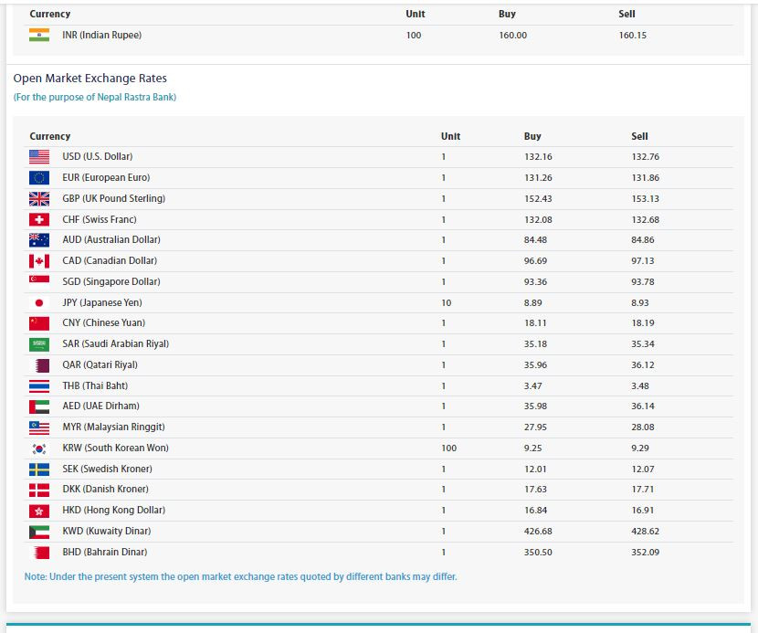Click the Japanese flag icon for JPY
The height and width of the screenshot is (633, 758).
coord(39,302)
